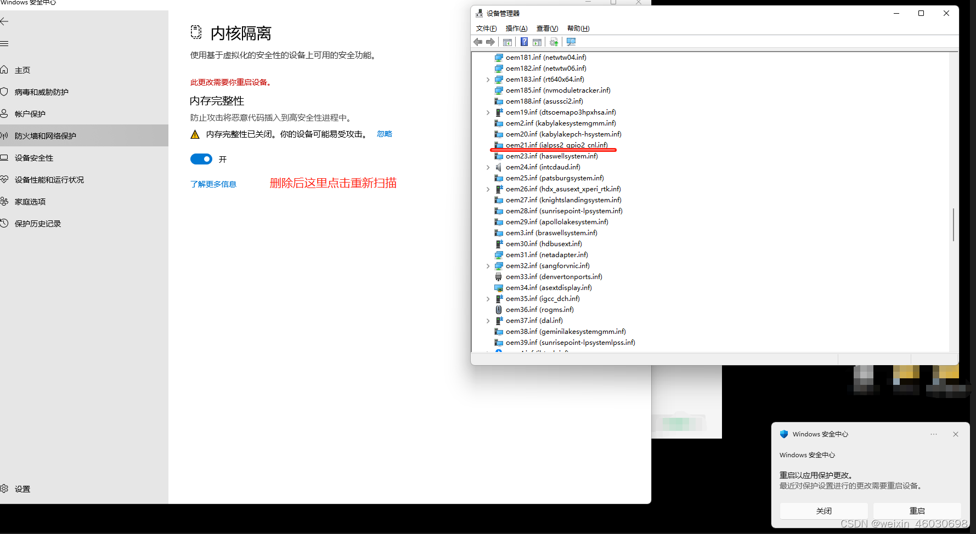The height and width of the screenshot is (534, 976).
Task: Click the Back arrow in Device Manager toolbar
Action: (x=478, y=42)
